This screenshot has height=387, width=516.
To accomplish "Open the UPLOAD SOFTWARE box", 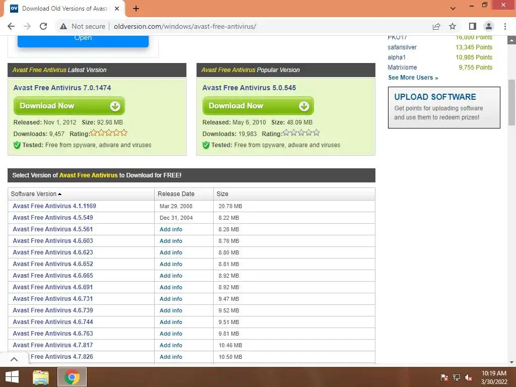I will pyautogui.click(x=444, y=107).
